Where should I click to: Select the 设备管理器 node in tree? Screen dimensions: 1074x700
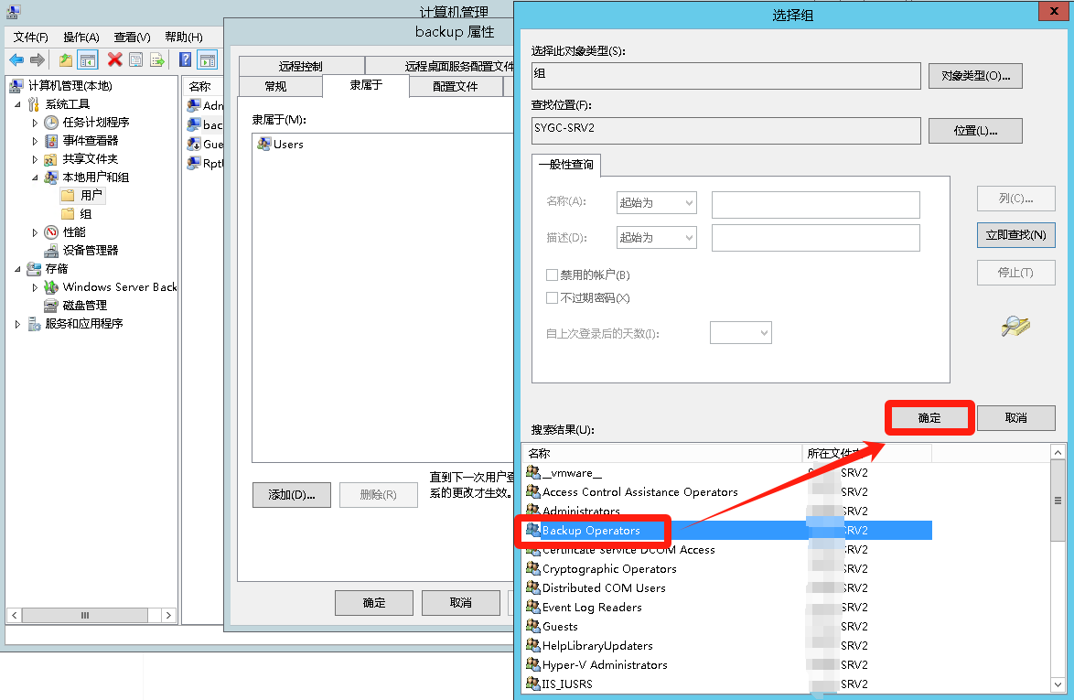(90, 250)
